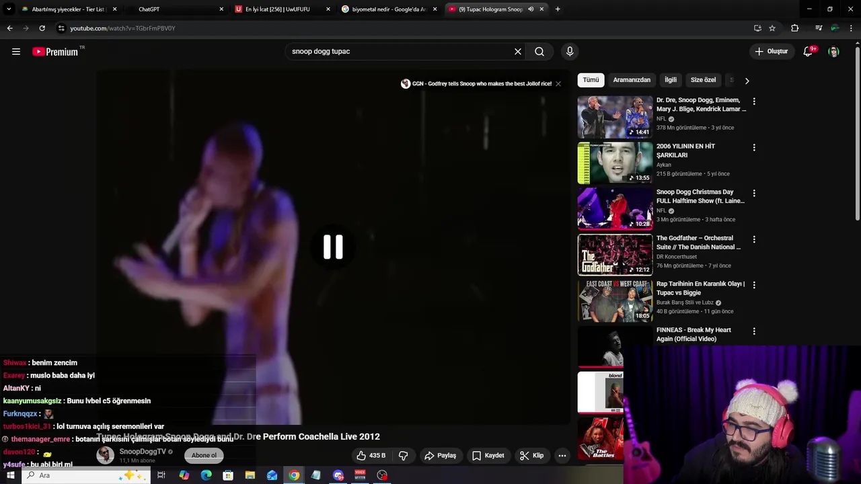This screenshot has height=484, width=861.
Task: Open The Godfather Orchestral Suite thumbnail
Action: 615,254
